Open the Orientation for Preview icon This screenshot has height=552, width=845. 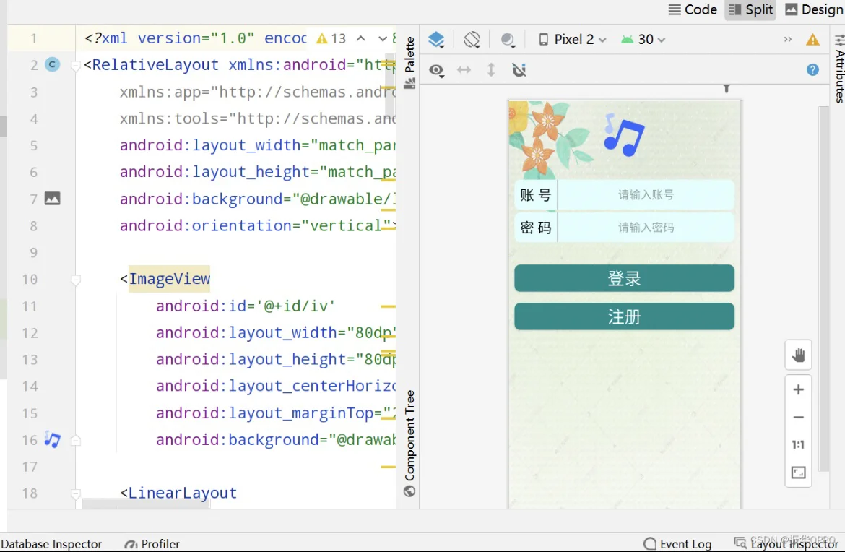[x=472, y=40]
